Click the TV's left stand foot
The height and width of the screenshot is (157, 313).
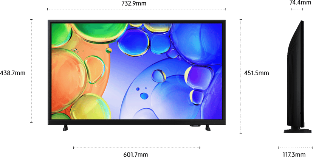[x=65, y=128]
